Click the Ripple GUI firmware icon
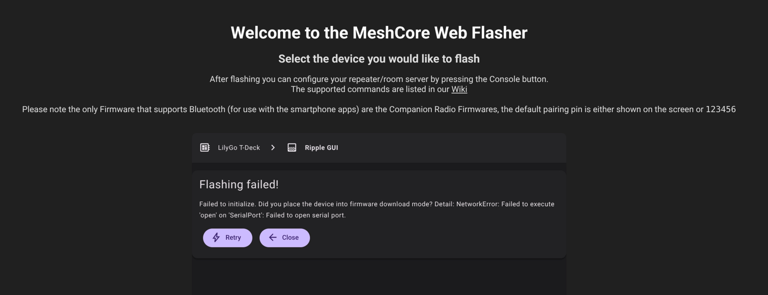The width and height of the screenshot is (768, 295). [x=292, y=148]
